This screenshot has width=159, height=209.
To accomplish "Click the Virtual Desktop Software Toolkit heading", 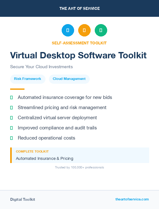I will tap(78, 55).
